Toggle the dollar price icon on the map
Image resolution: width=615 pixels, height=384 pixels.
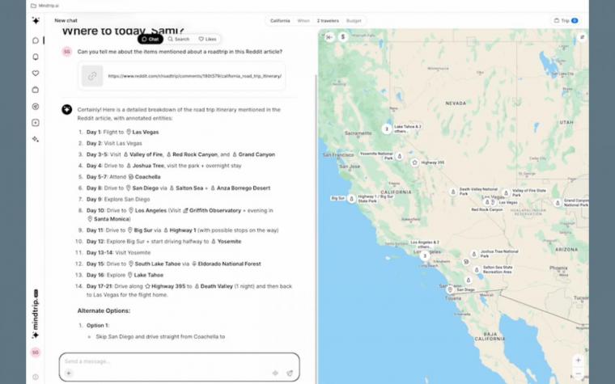343,37
